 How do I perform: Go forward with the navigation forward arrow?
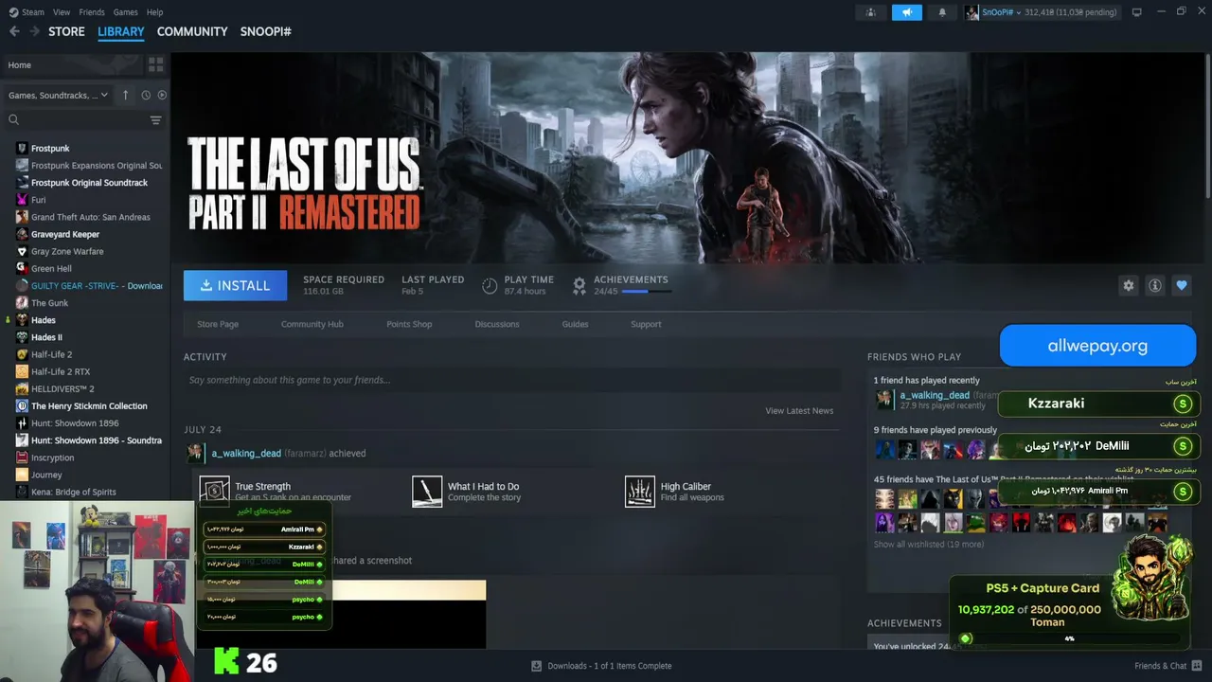pos(35,31)
